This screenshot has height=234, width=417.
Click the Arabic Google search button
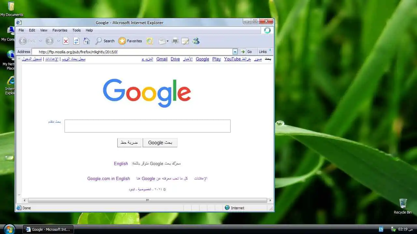click(160, 142)
